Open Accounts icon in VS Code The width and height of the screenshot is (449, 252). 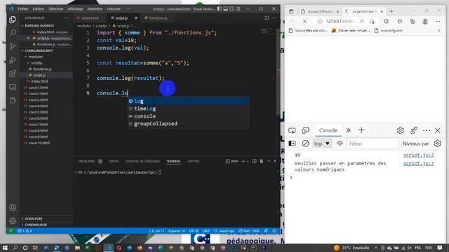click(x=13, y=207)
